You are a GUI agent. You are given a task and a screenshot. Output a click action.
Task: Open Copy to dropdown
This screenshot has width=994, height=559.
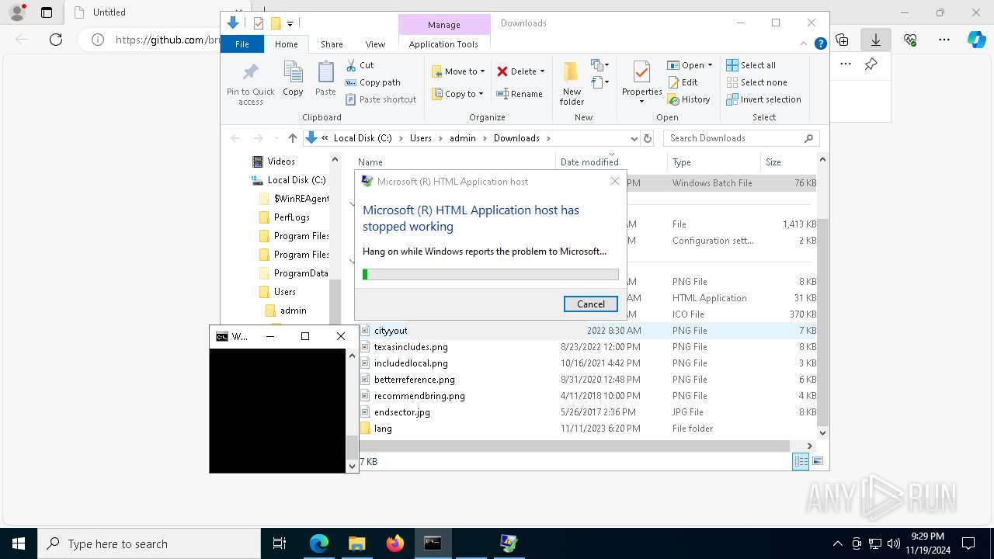point(457,94)
